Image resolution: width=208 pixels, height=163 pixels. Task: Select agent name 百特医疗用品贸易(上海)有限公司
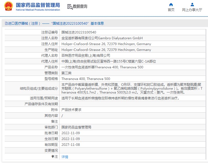click(x=86, y=56)
